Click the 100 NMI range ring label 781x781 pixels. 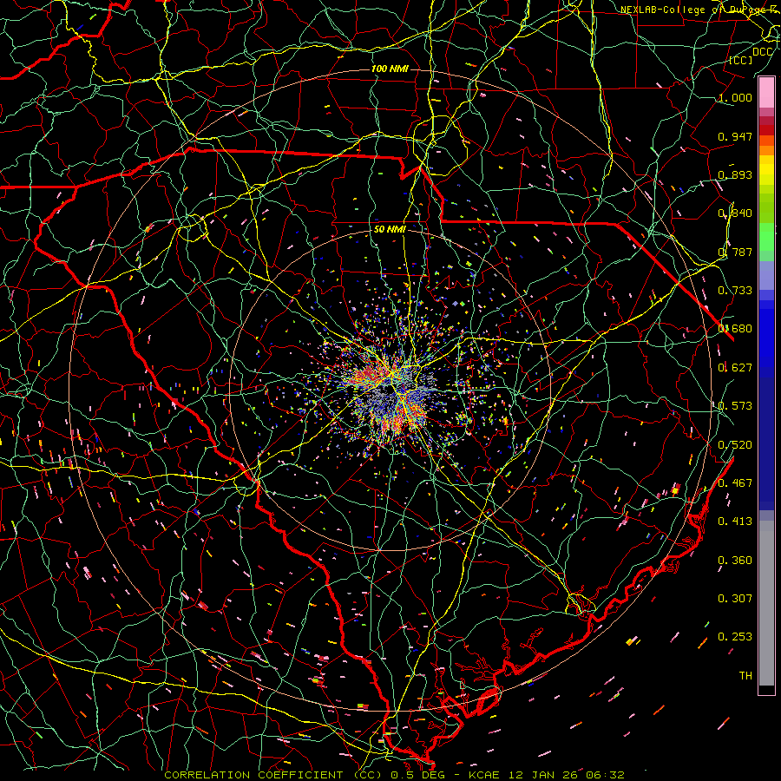point(390,69)
